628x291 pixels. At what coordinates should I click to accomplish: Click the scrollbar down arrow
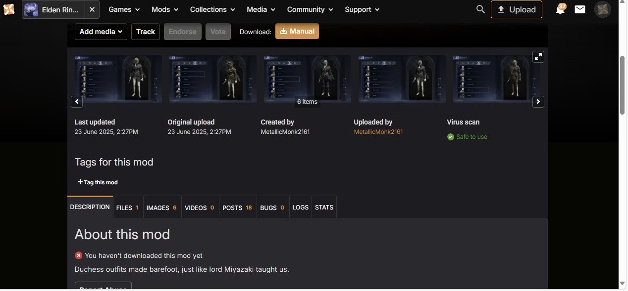623,284
